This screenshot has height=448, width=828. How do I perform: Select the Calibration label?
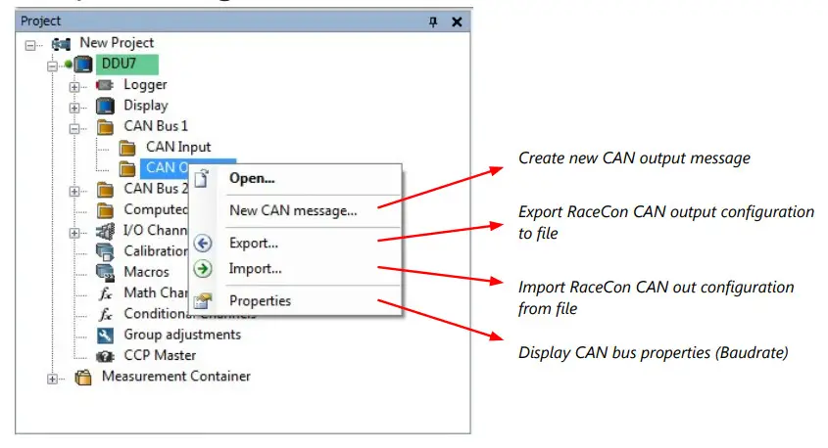click(x=156, y=250)
